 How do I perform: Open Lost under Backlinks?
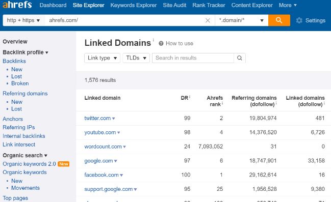click(16, 76)
